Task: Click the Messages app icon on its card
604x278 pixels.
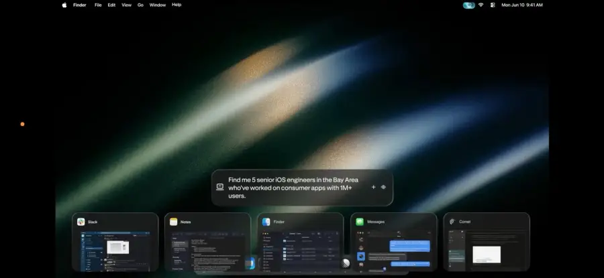Action: [360, 222]
